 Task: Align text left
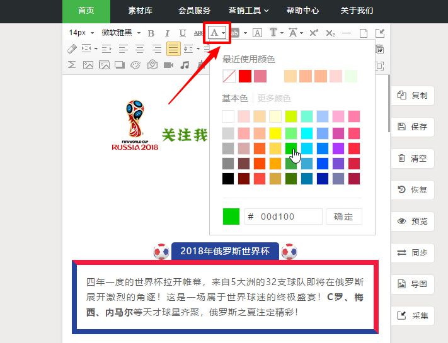pyautogui.click(x=123, y=49)
